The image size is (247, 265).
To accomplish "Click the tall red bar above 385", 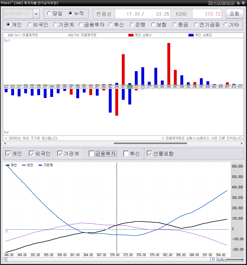I will (169, 64).
